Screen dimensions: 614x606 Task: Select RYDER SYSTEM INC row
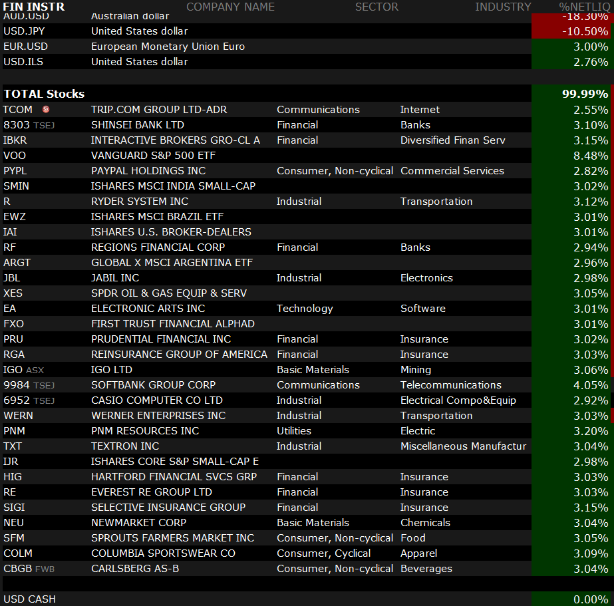tap(306, 201)
